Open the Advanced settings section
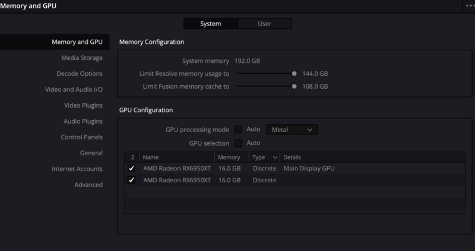475x251 pixels. (88, 185)
